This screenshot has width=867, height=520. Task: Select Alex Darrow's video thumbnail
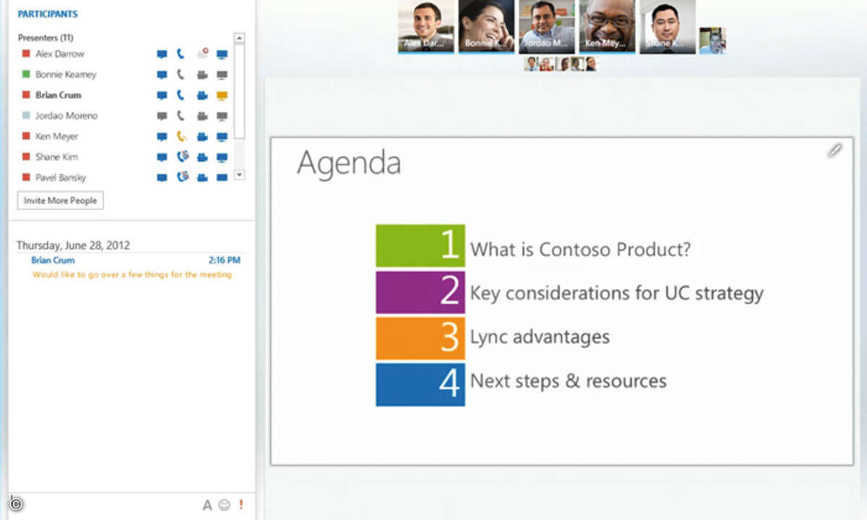coord(426,27)
